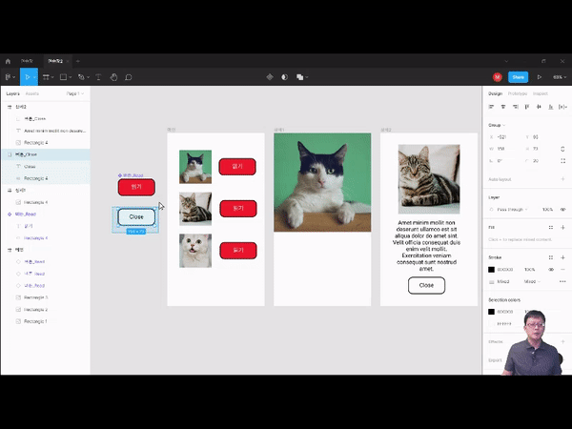Toggle stroke visibility eye icon

click(551, 270)
